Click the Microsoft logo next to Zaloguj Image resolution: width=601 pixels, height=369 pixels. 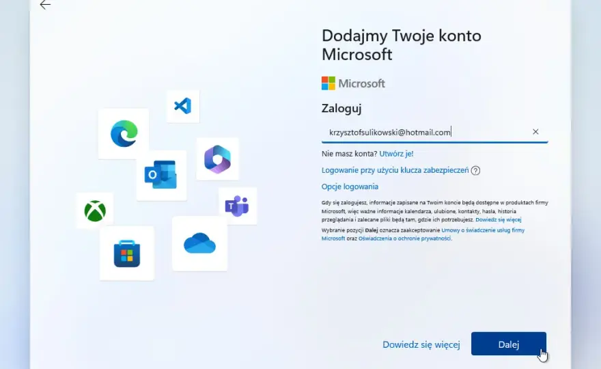pyautogui.click(x=353, y=83)
